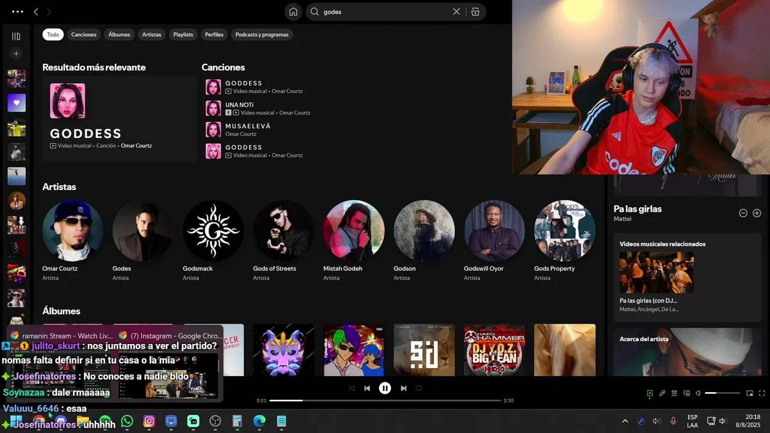Screen dimensions: 770x433
Task: Open WhatsApp from the taskbar
Action: tap(127, 422)
